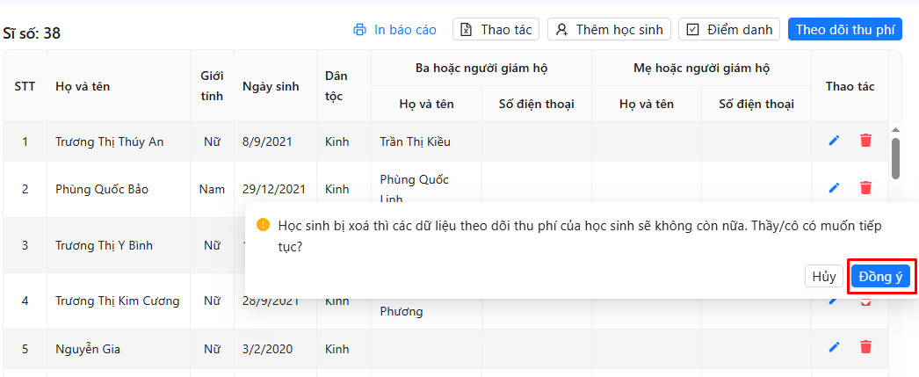
Task: Click the trash icon in Nguyễn Gia row
Action: pos(865,347)
